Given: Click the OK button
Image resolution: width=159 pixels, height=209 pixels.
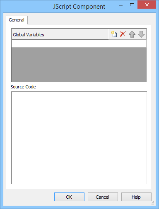Looking at the screenshot, I should (x=69, y=197).
